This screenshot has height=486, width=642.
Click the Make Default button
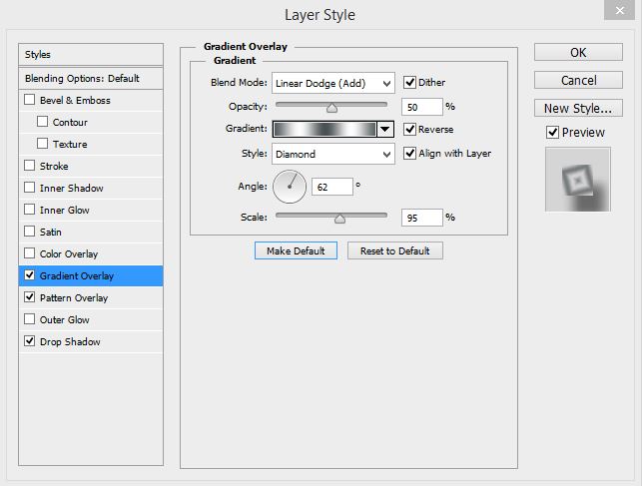click(296, 250)
